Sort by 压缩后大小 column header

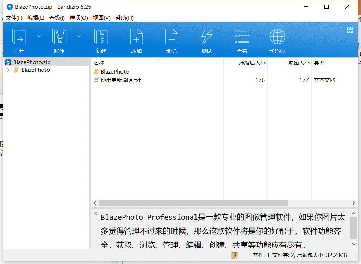coord(245,63)
